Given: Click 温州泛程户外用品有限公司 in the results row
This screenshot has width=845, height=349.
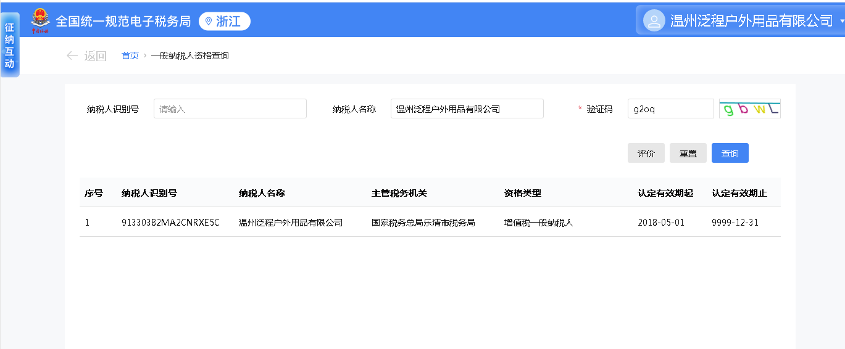Looking at the screenshot, I should 290,223.
